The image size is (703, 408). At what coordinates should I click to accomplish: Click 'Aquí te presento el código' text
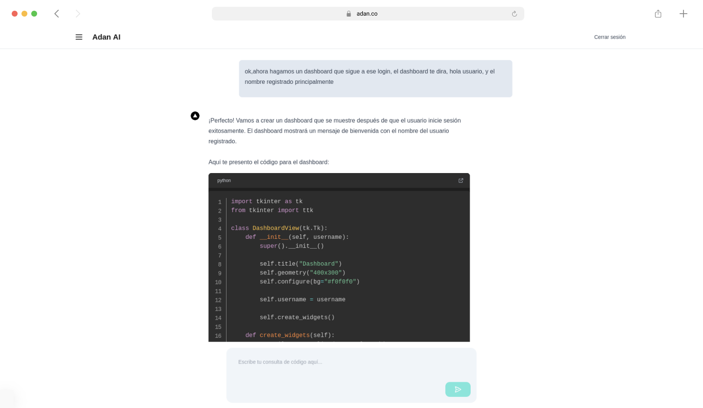point(269,162)
